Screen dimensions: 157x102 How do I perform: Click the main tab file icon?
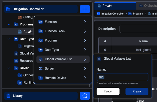pos(99,6)
